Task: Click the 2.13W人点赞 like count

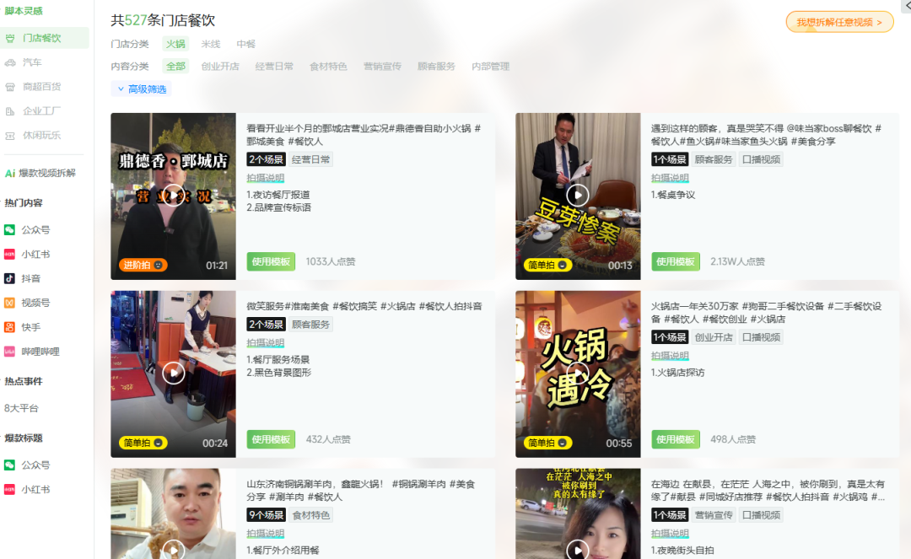Action: pyautogui.click(x=737, y=262)
